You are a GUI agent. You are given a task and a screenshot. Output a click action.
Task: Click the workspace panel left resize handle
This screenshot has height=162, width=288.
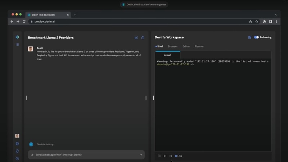click(x=154, y=98)
